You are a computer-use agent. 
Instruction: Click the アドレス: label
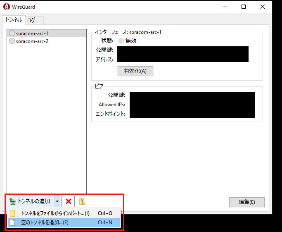click(104, 59)
